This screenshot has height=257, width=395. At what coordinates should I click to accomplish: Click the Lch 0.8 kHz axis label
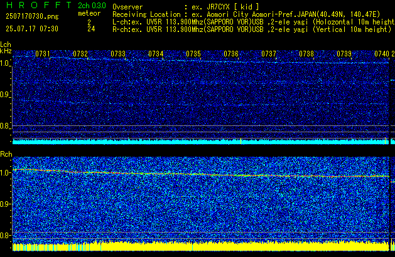[4, 126]
